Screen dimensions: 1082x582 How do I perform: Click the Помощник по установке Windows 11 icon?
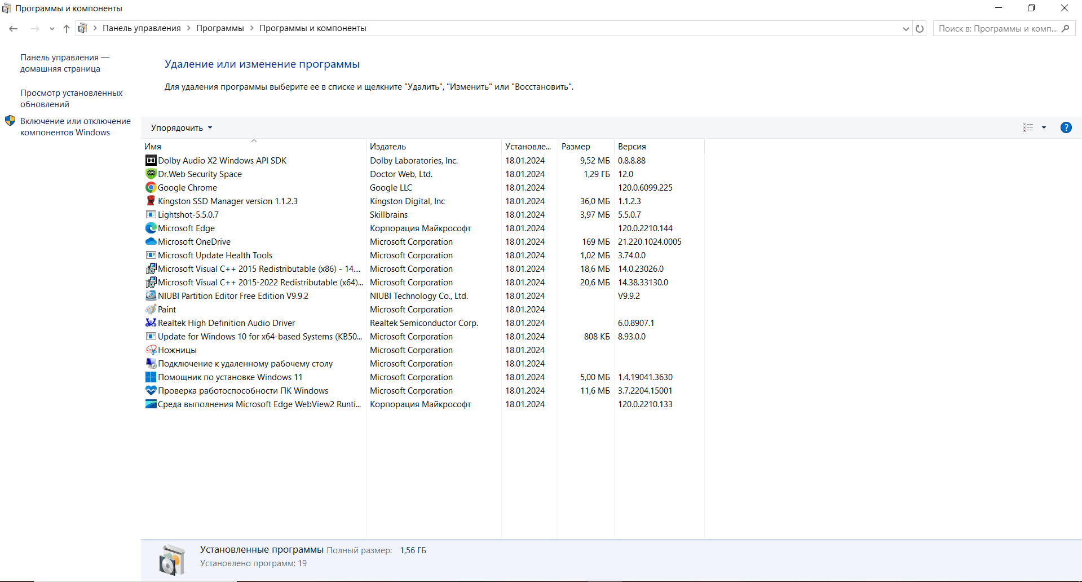click(x=151, y=377)
